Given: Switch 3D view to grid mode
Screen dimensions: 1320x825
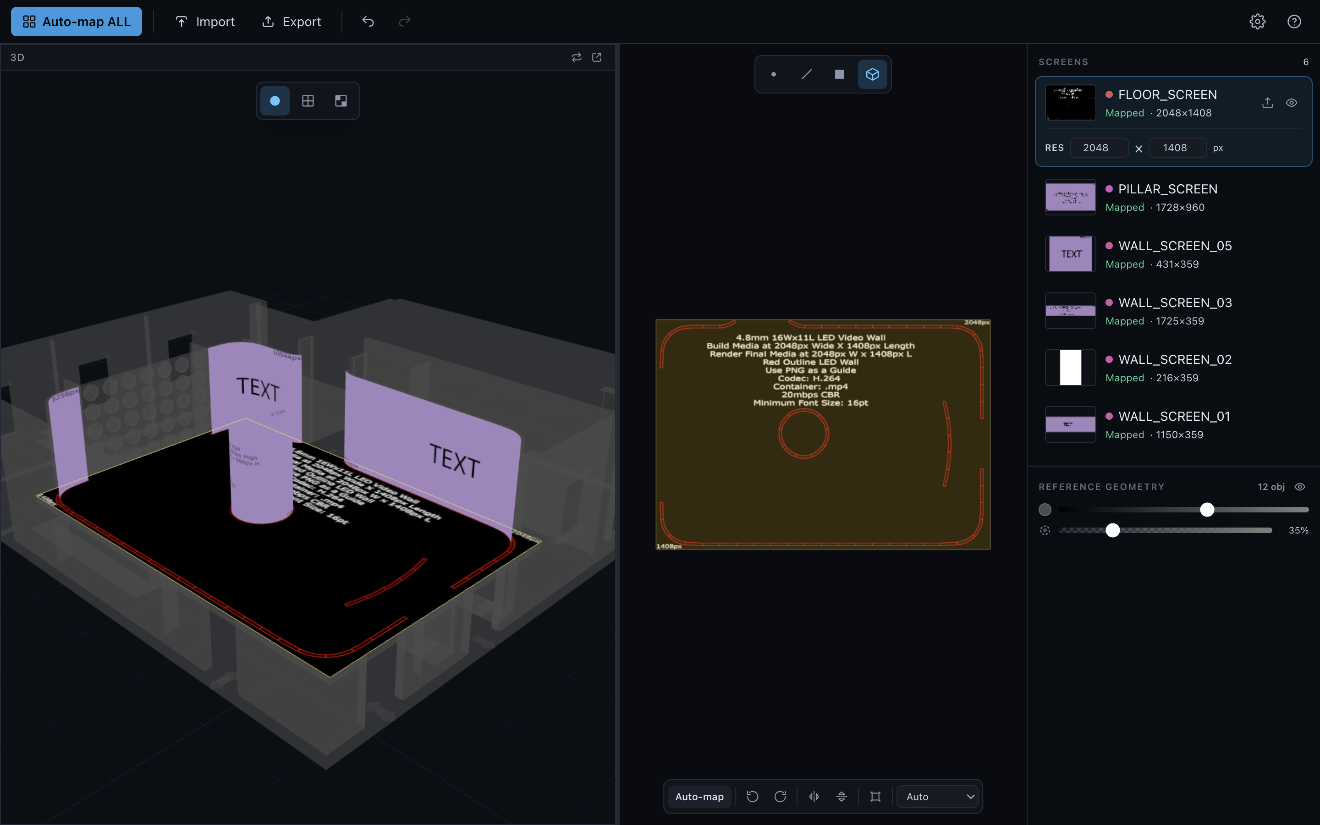Looking at the screenshot, I should [x=308, y=101].
